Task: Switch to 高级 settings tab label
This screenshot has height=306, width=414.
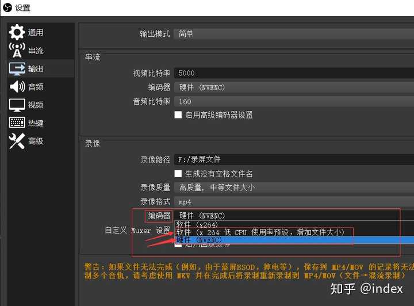Action: pyautogui.click(x=36, y=141)
